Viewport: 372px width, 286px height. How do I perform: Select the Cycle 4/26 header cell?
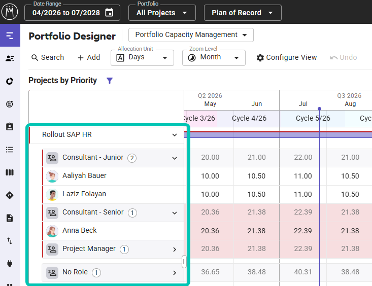coord(249,118)
